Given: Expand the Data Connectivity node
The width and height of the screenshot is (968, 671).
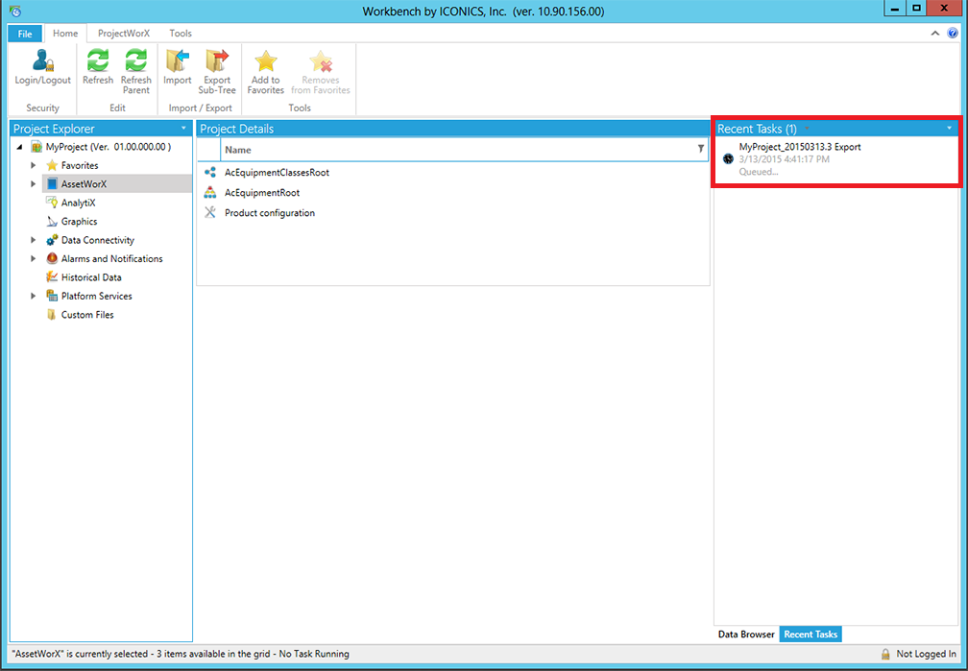Looking at the screenshot, I should [x=34, y=241].
